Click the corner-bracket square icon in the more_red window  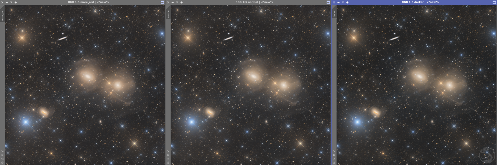coord(2,155)
